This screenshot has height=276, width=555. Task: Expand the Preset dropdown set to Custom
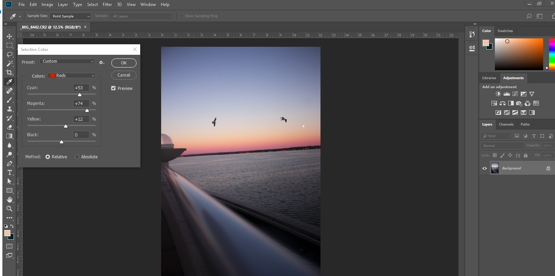coord(67,61)
